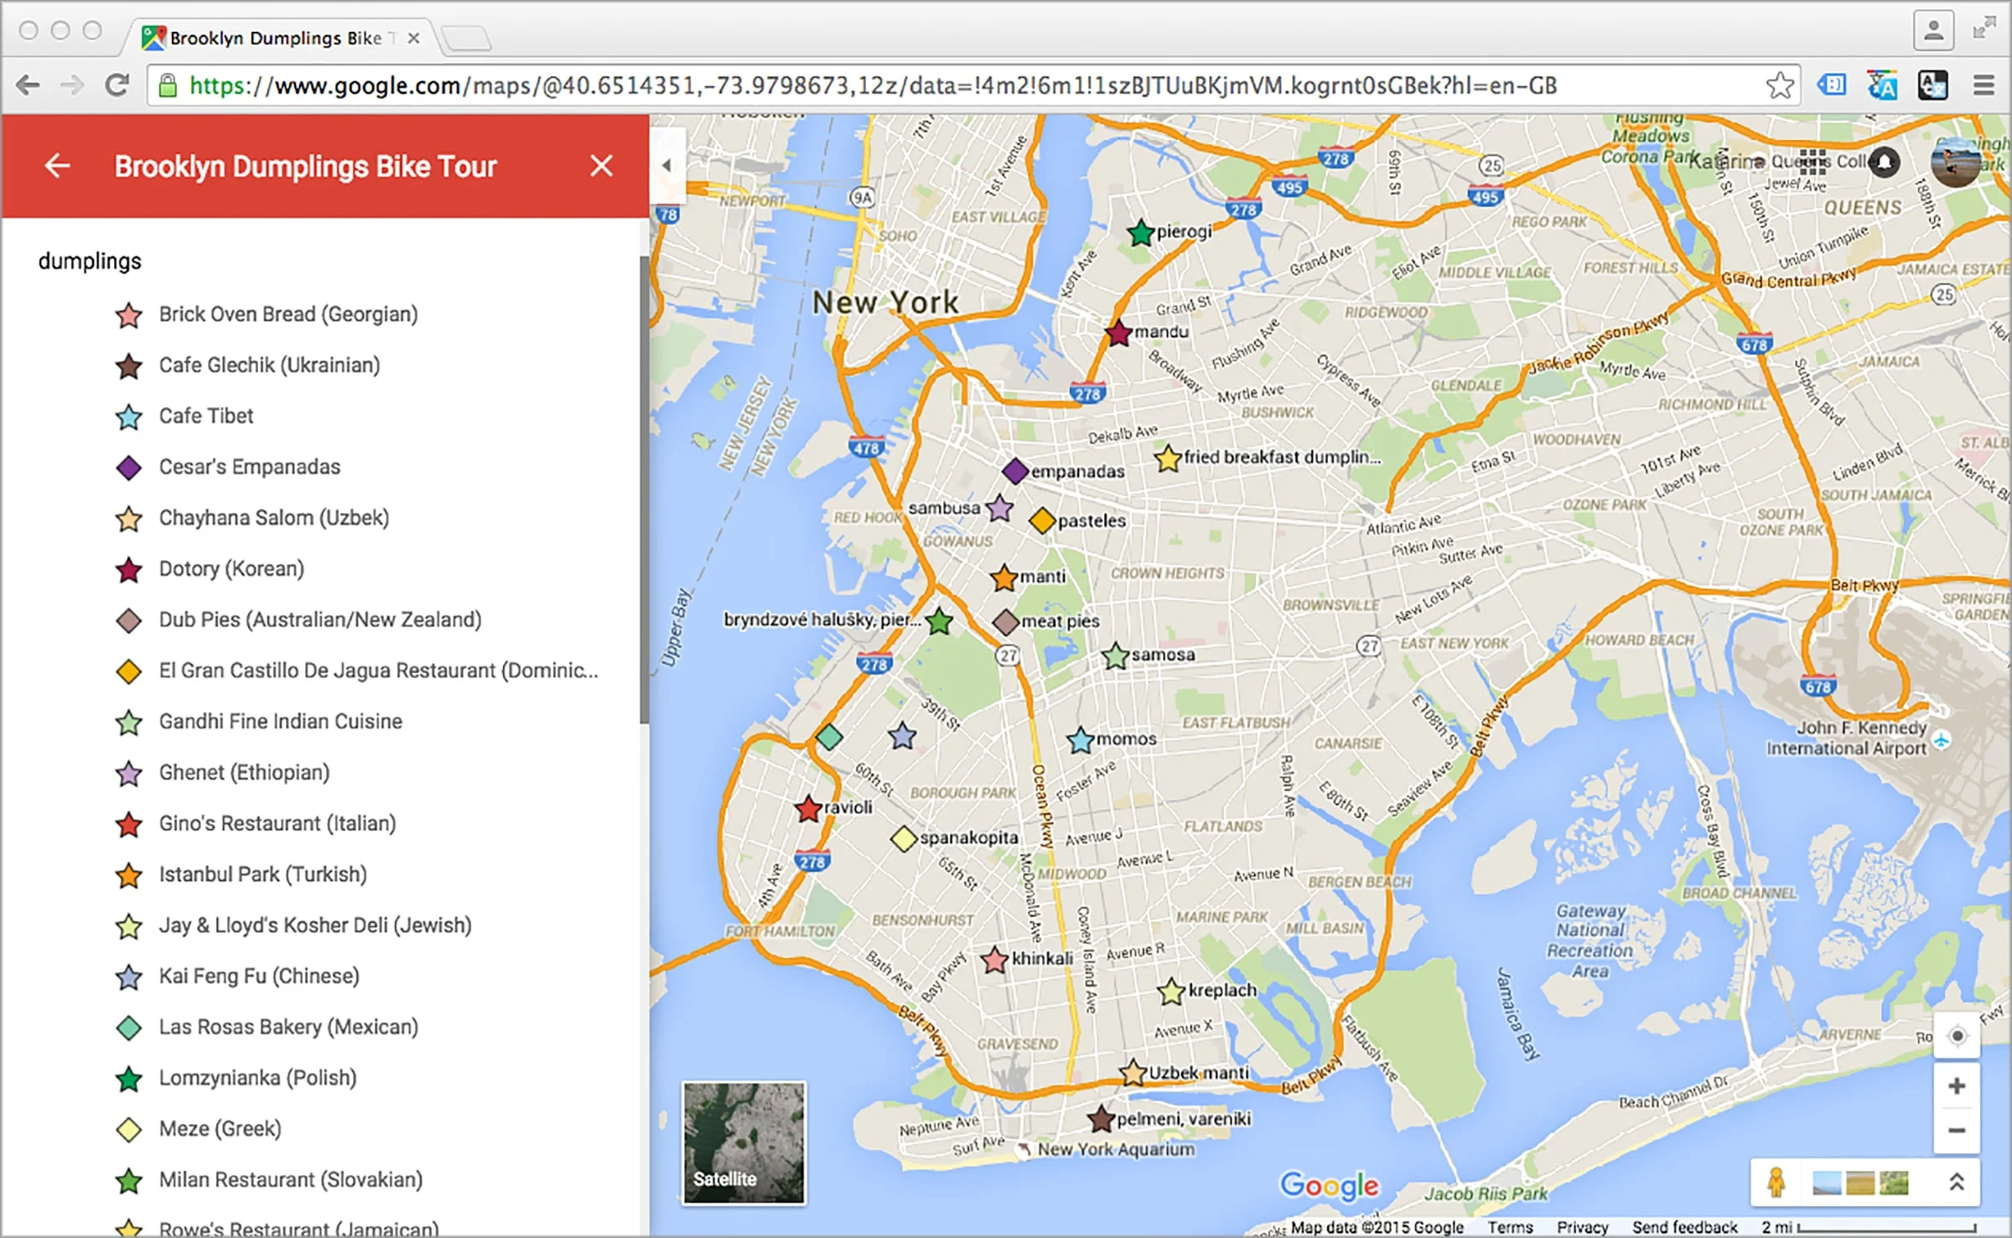Select Milan Restaurant (Slovakian) entry
This screenshot has width=2012, height=1238.
coord(290,1180)
